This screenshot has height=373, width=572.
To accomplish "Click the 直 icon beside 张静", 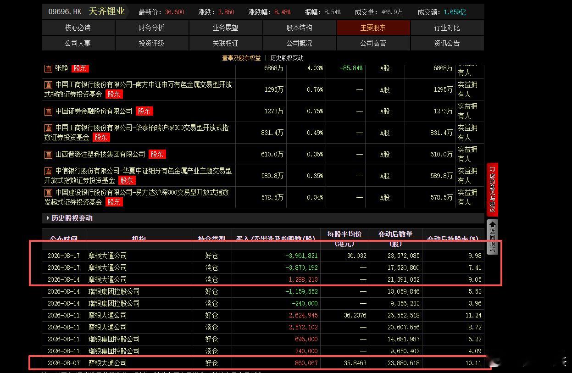I will (48, 68).
